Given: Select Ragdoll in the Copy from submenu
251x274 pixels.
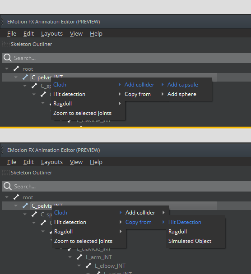Looking at the screenshot, I should [x=177, y=232].
